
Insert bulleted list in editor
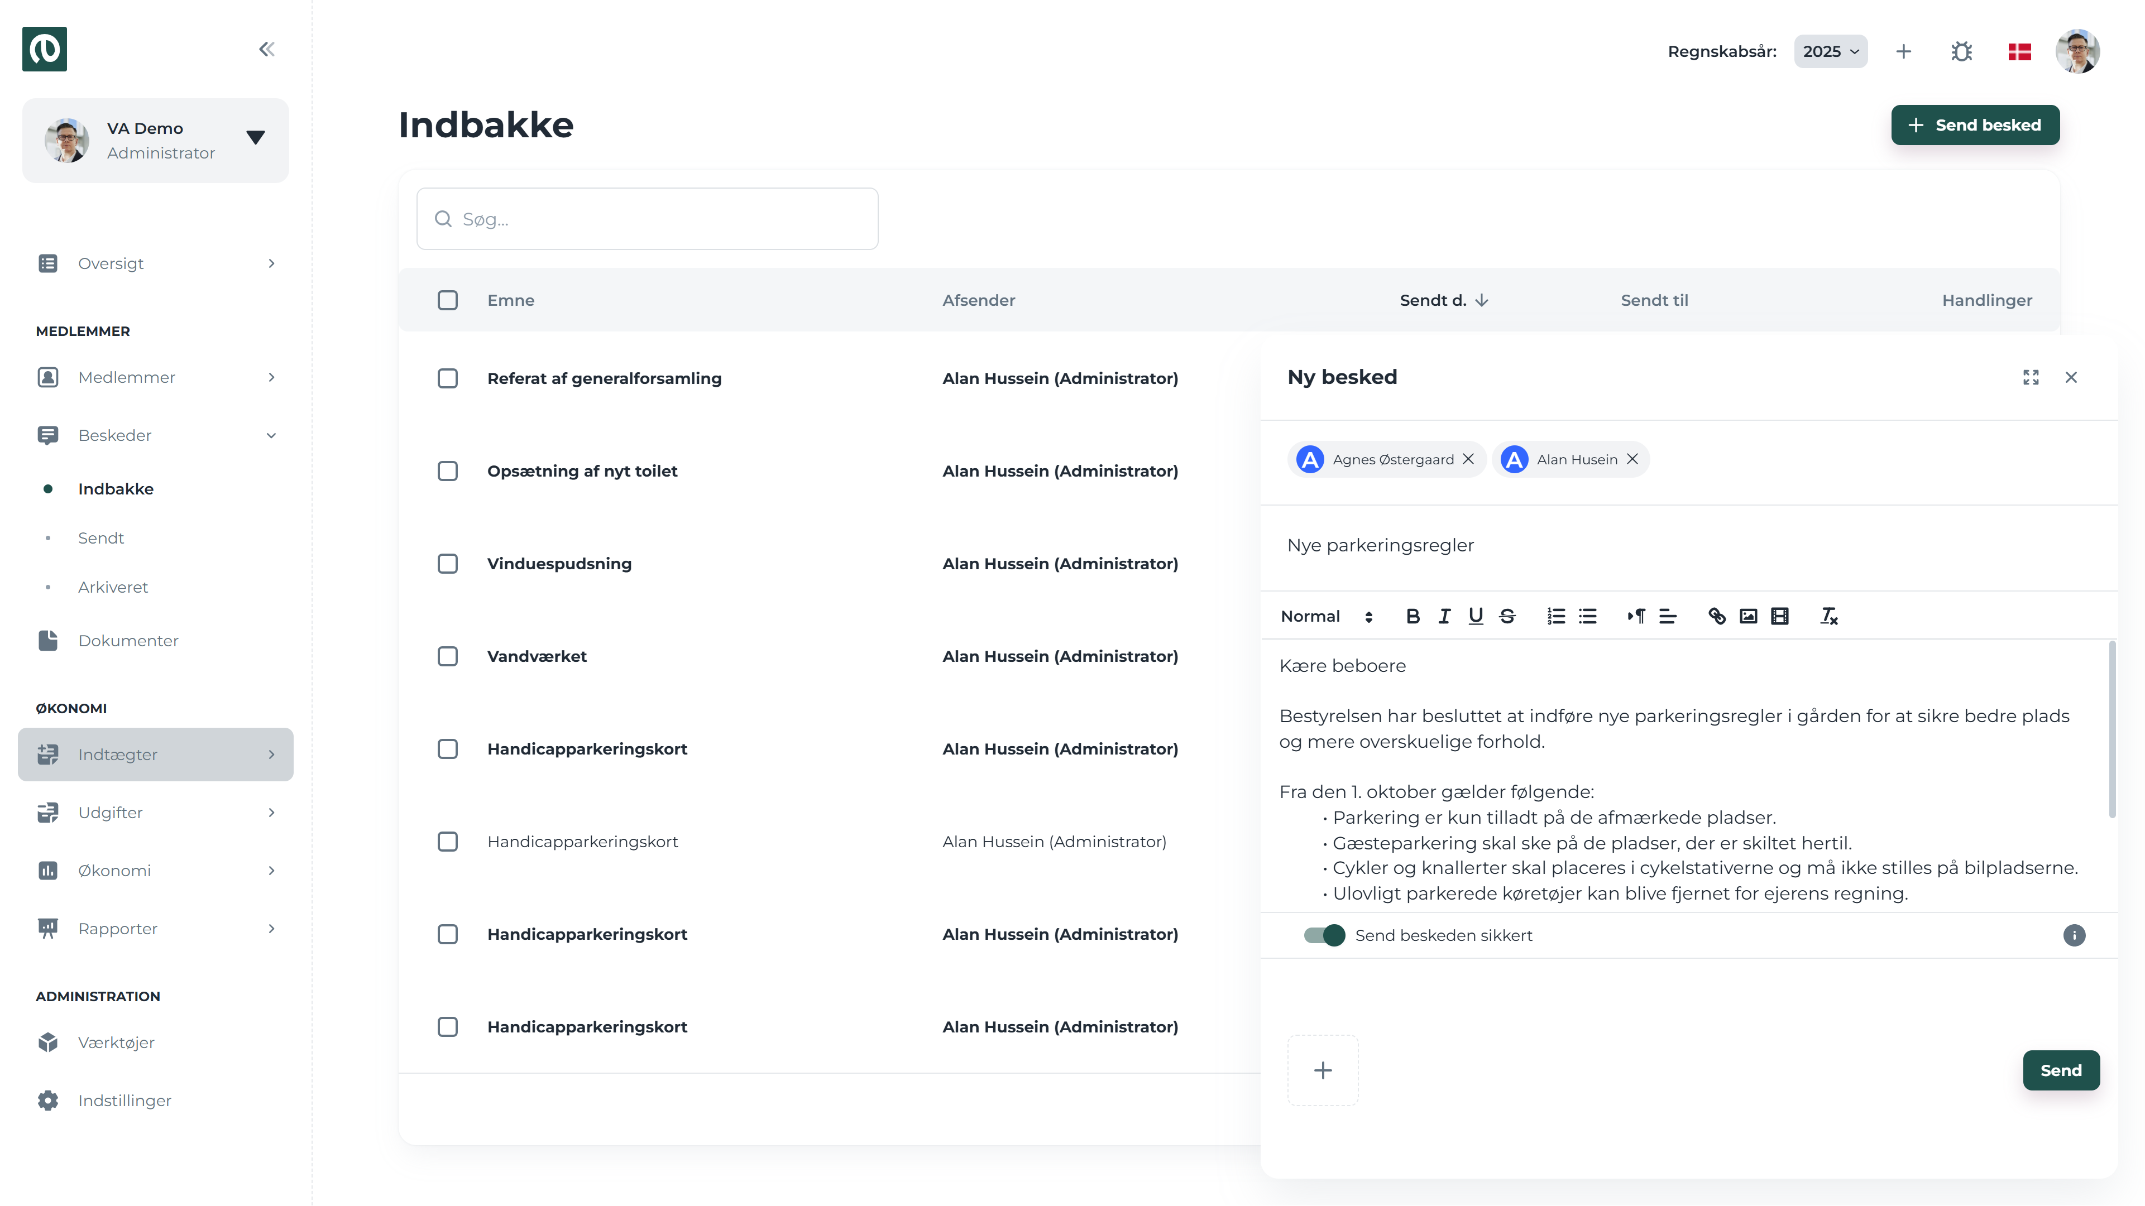pyautogui.click(x=1587, y=616)
